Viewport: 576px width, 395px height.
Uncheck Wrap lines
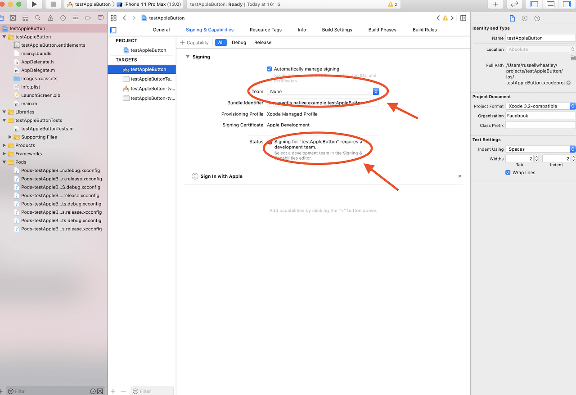(x=508, y=172)
